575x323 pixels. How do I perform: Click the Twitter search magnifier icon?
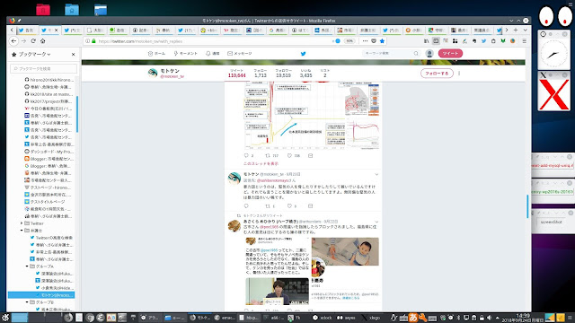[416, 54]
